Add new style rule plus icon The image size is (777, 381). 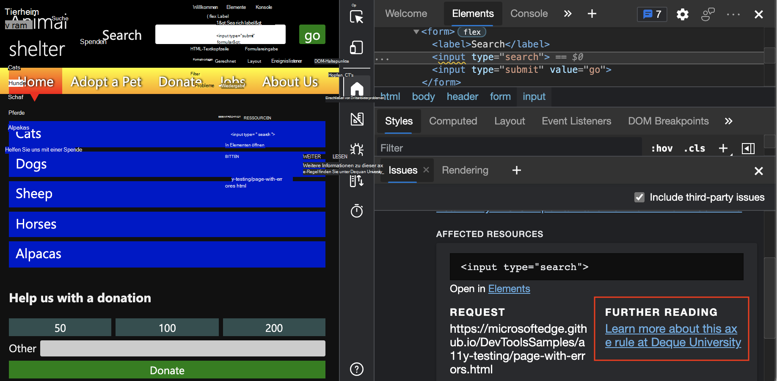pyautogui.click(x=723, y=148)
